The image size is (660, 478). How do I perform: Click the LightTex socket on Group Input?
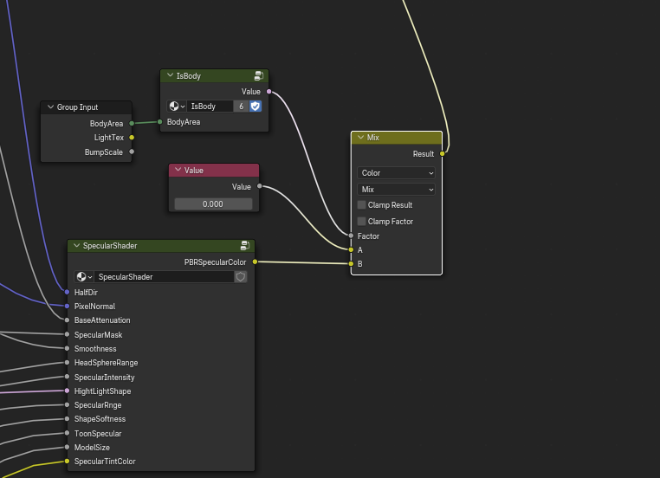click(132, 138)
